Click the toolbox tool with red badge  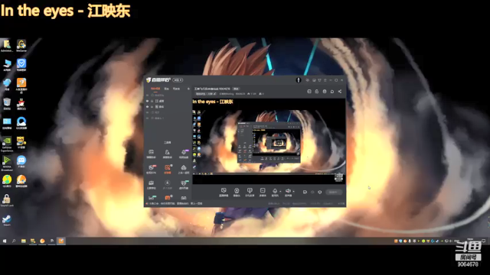point(152,169)
